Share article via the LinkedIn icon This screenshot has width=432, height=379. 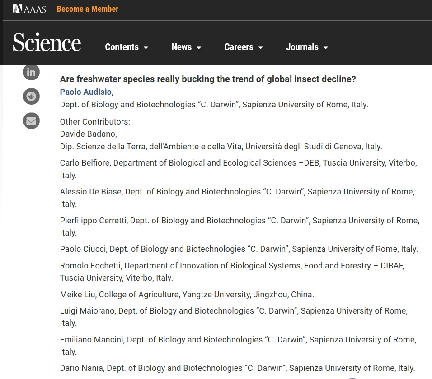[31, 72]
